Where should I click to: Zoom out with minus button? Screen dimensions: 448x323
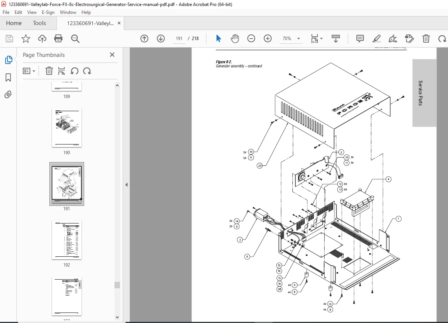(251, 39)
